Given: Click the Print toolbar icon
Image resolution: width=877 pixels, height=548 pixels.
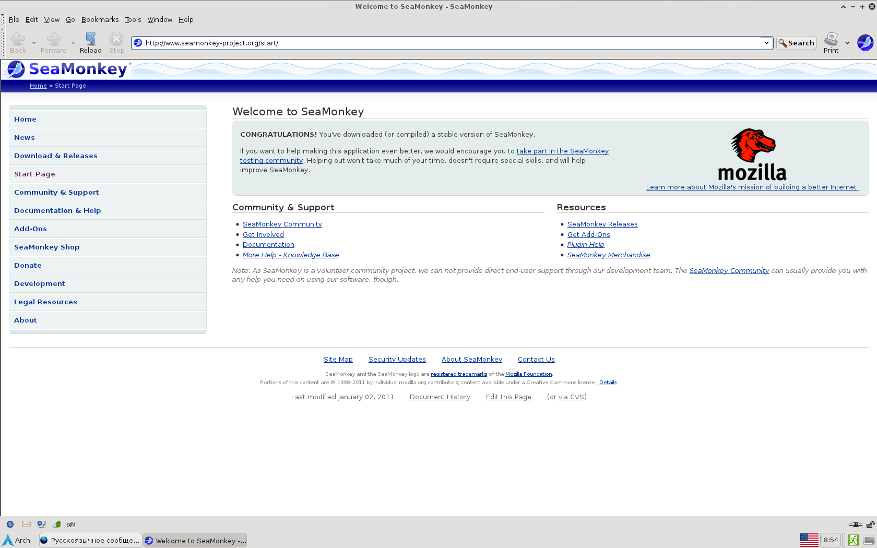Looking at the screenshot, I should [x=831, y=39].
